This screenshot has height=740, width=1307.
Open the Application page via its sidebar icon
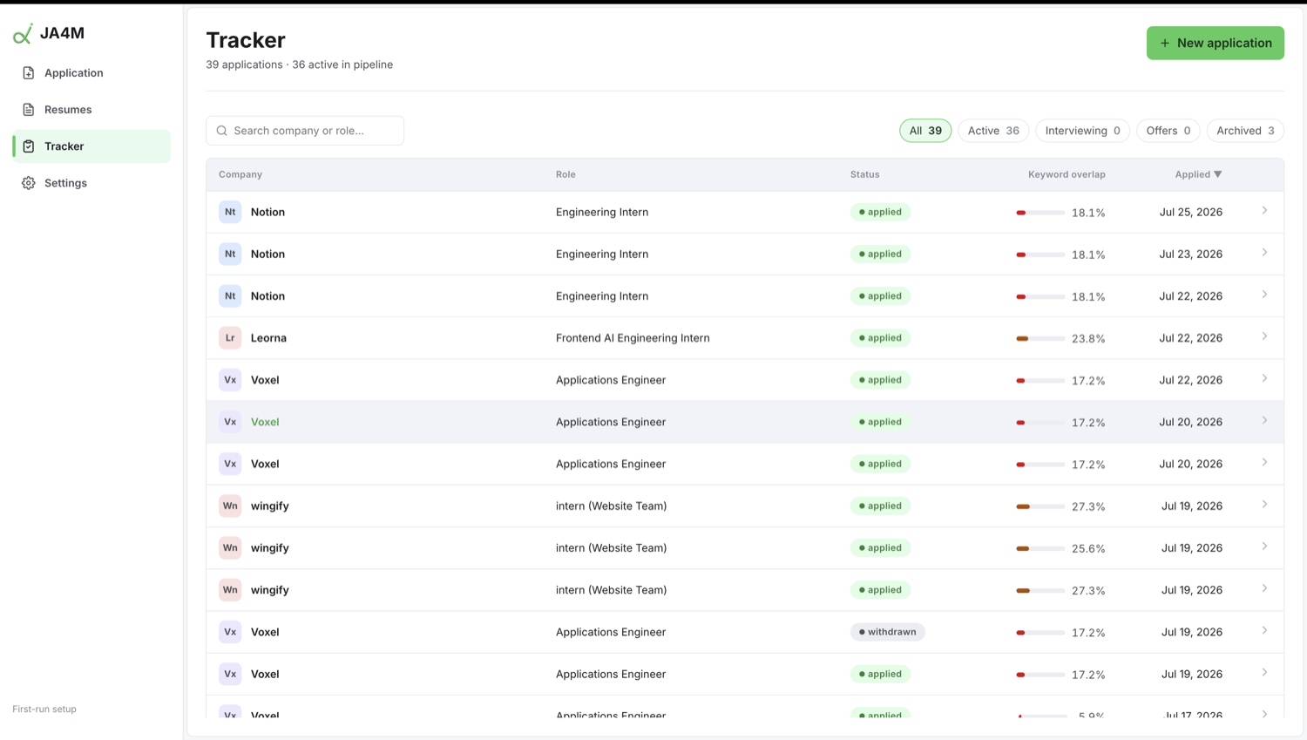[x=29, y=73]
